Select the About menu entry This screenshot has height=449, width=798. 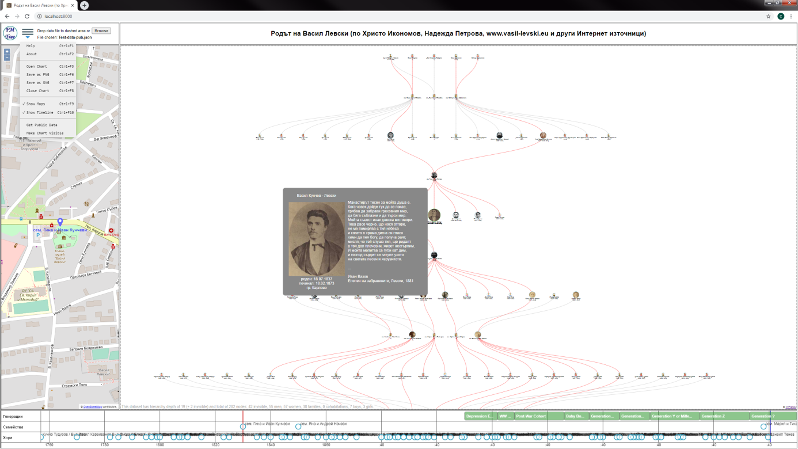tap(48, 54)
